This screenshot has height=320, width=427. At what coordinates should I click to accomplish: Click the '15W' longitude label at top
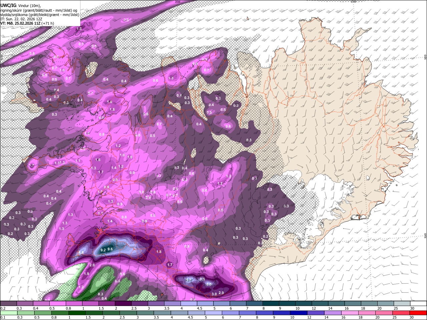tap(353, 2)
